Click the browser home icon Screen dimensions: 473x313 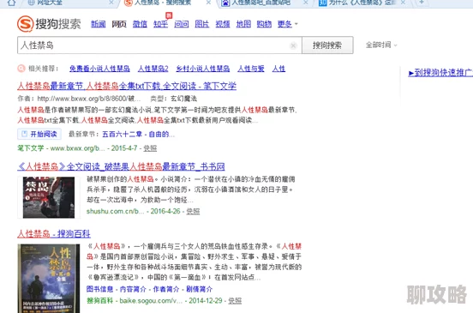click(11, 3)
